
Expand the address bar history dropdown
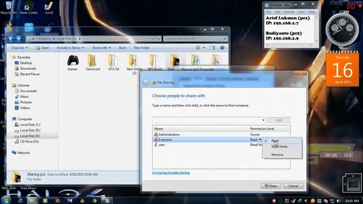[152, 39]
